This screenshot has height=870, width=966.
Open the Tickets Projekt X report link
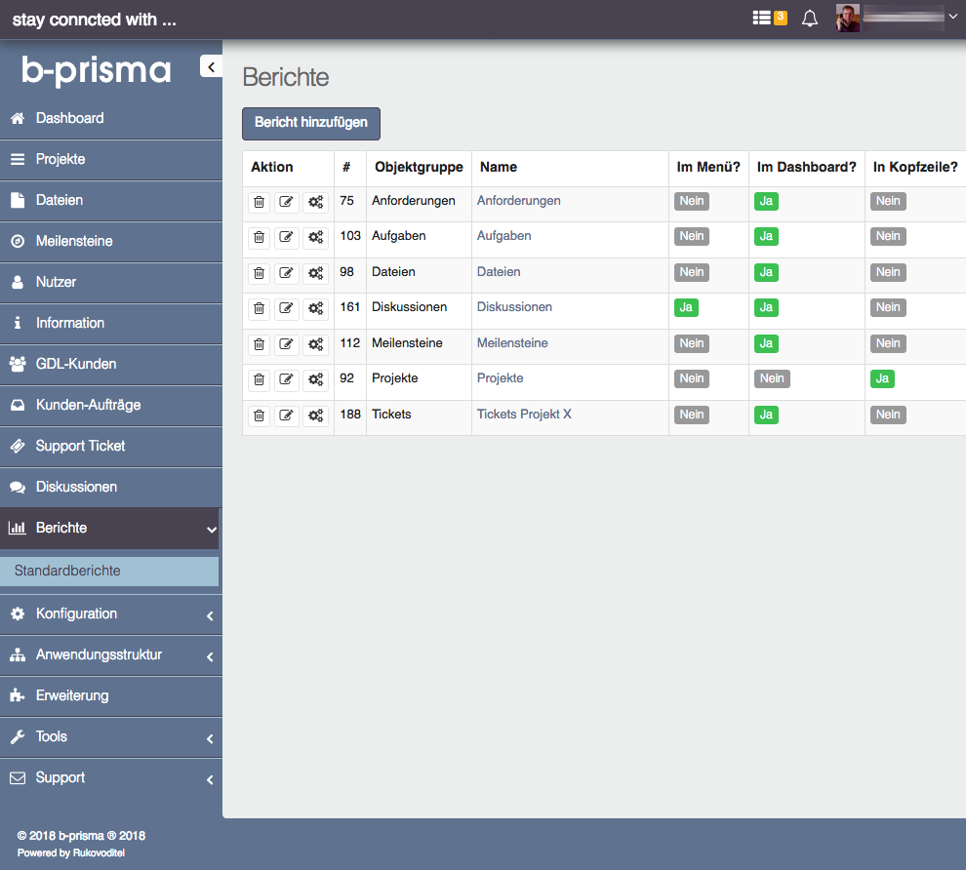pos(524,415)
